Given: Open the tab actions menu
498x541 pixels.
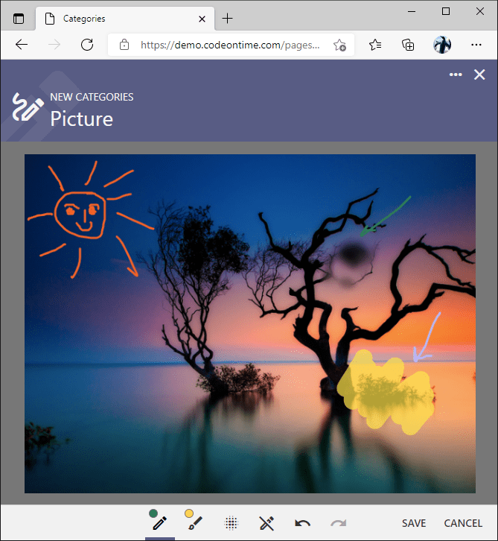Looking at the screenshot, I should point(19,19).
